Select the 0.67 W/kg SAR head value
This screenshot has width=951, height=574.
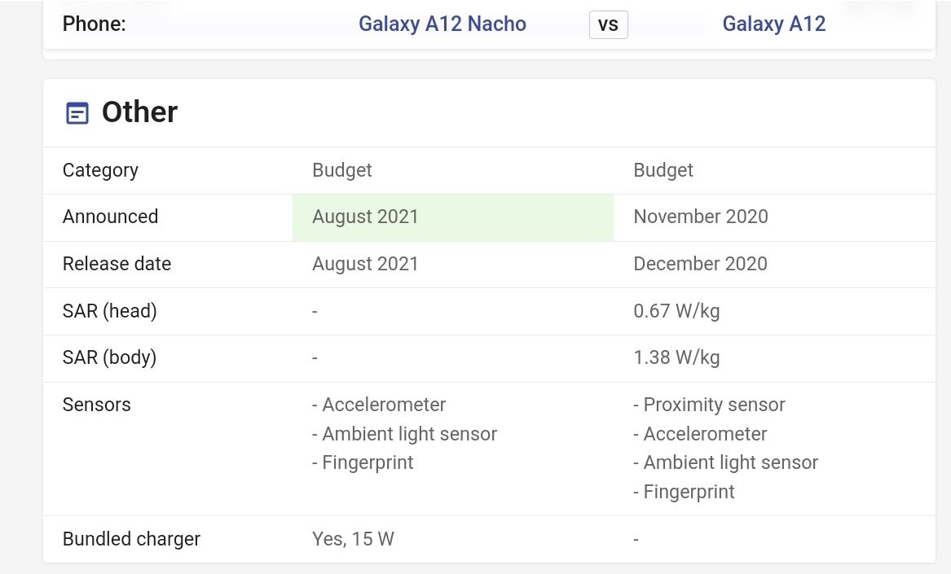[676, 310]
